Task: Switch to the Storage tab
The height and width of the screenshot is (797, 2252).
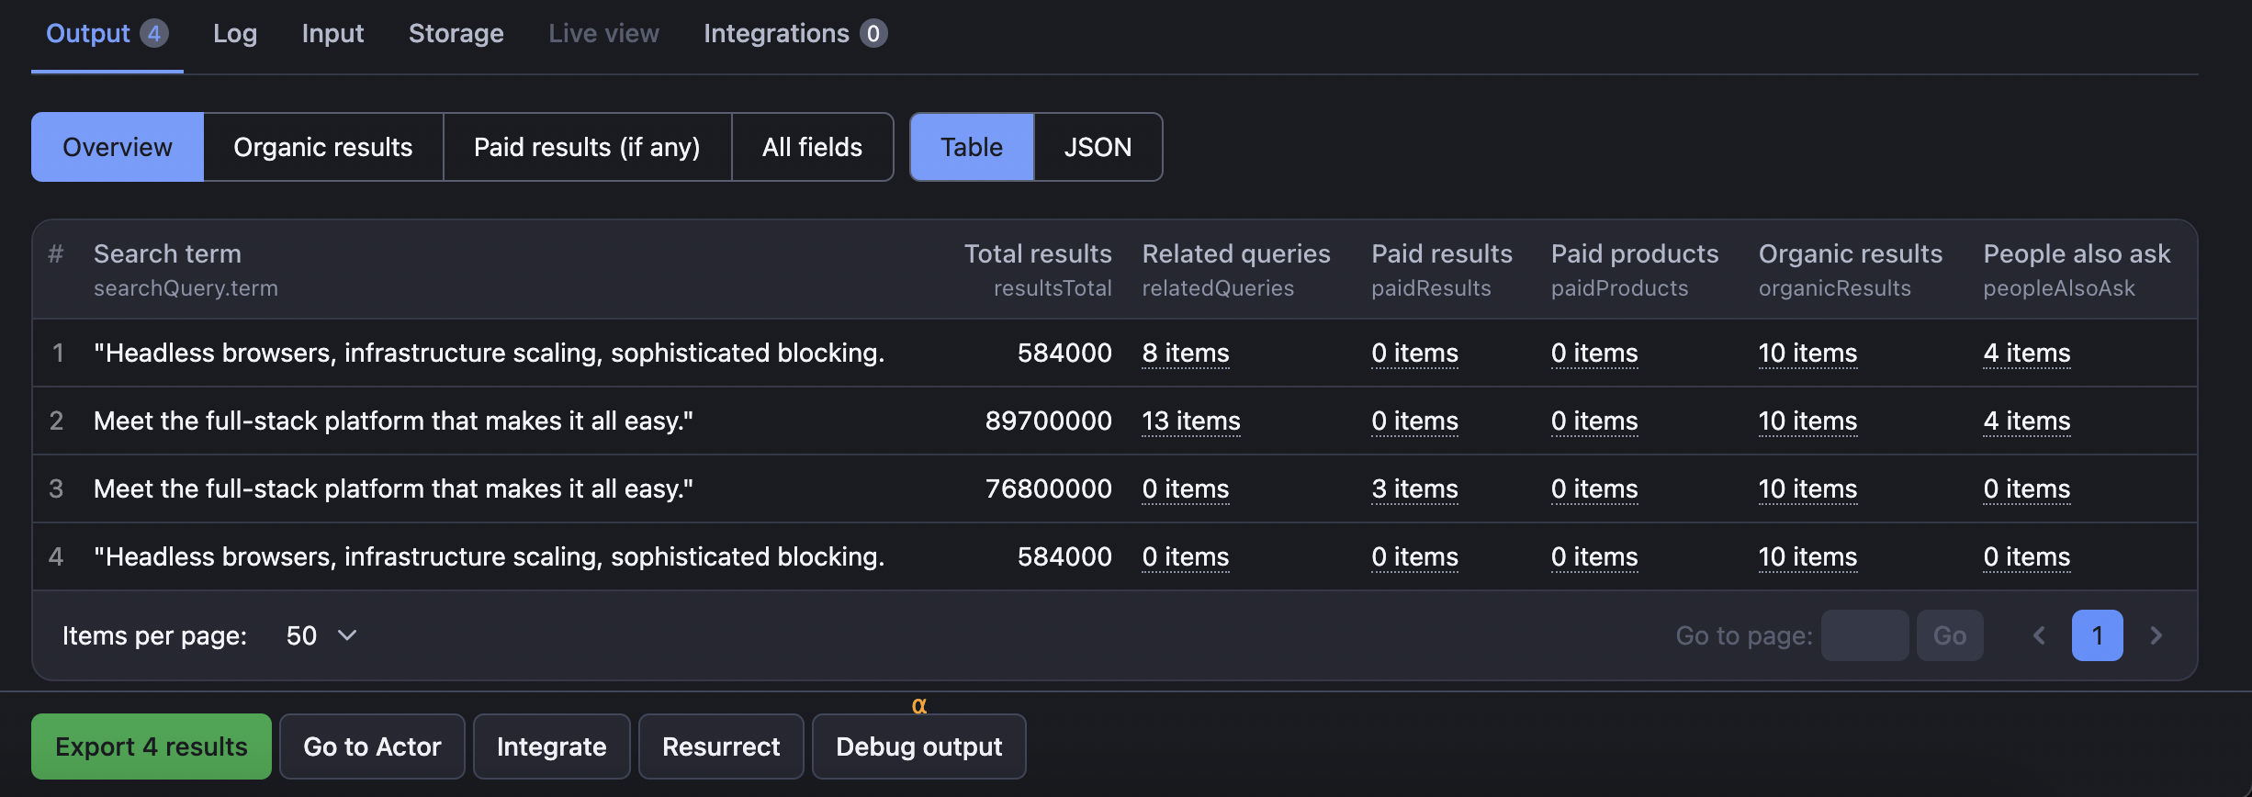Action: (456, 34)
